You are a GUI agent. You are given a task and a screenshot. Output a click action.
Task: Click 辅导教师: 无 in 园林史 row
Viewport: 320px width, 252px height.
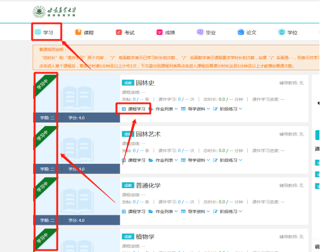coord(291,83)
